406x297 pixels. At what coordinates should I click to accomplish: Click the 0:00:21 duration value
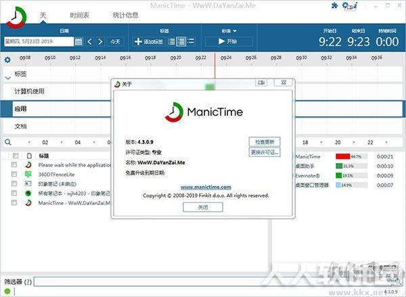click(385, 156)
